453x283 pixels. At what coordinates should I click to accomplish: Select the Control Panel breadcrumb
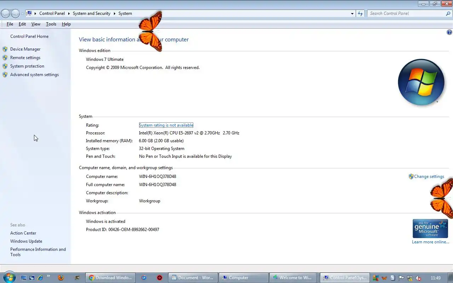(x=52, y=13)
